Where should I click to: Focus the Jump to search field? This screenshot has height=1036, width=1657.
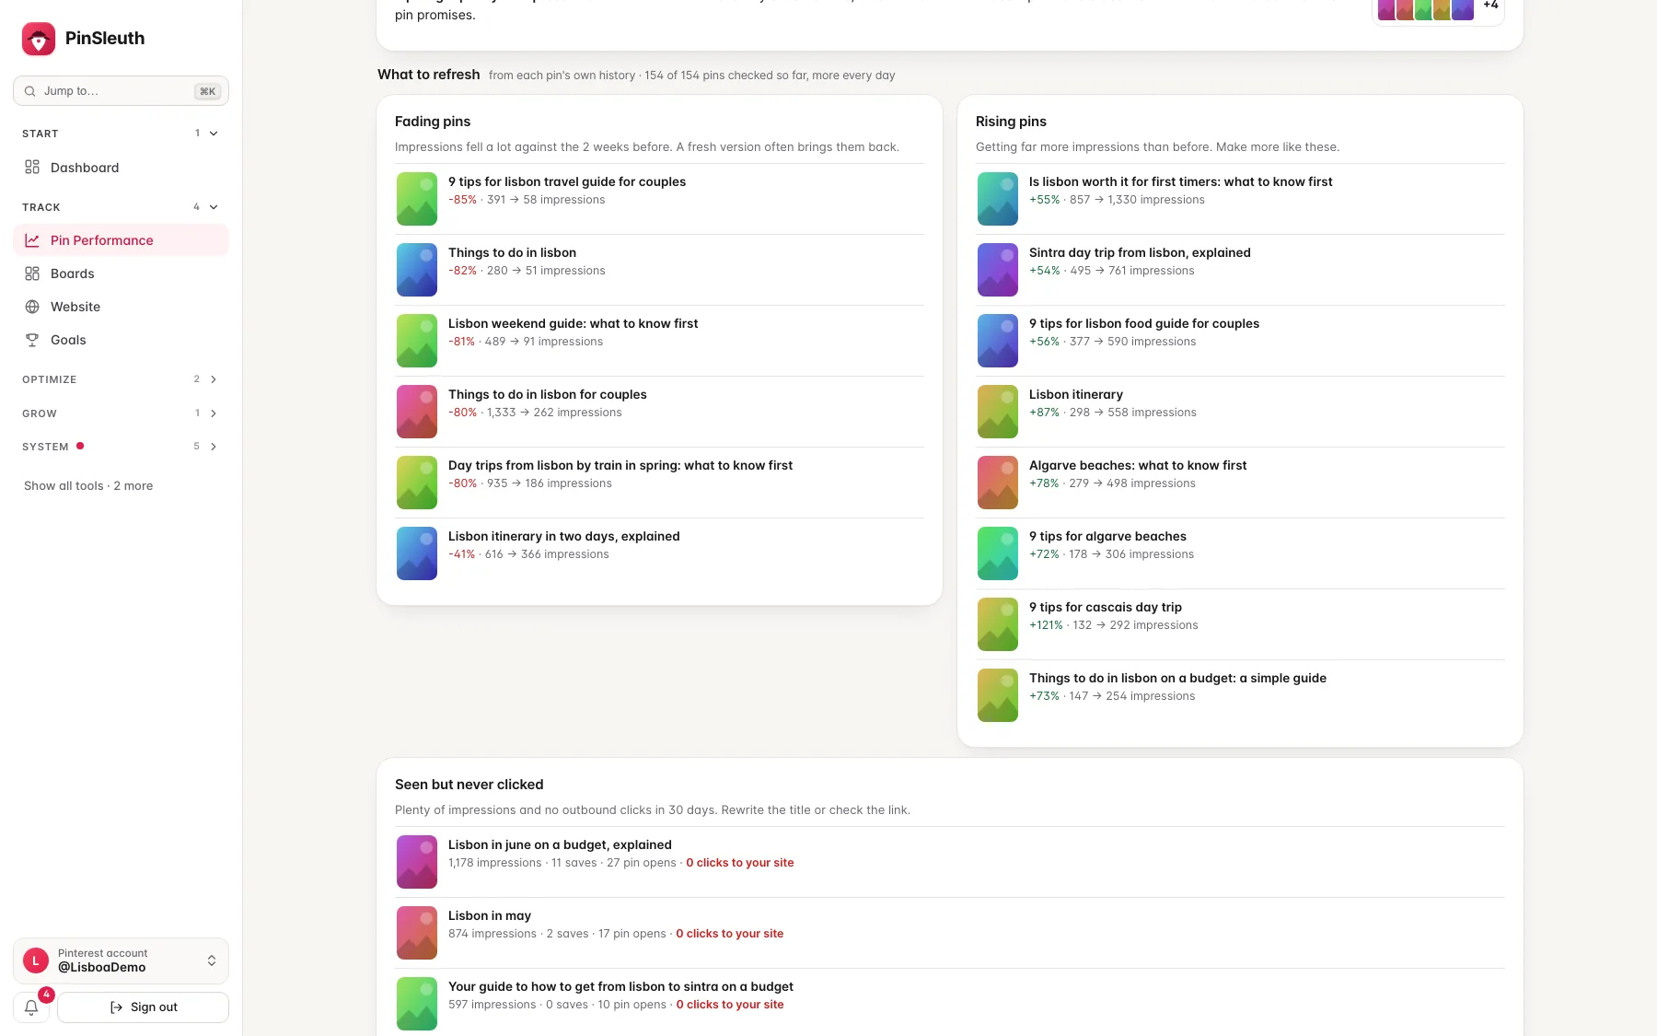(x=121, y=91)
